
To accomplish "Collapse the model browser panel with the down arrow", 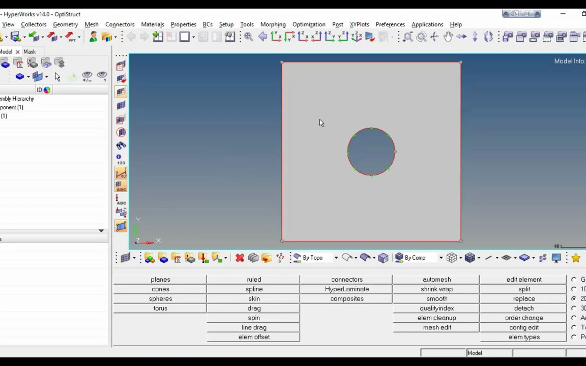I will (x=101, y=231).
